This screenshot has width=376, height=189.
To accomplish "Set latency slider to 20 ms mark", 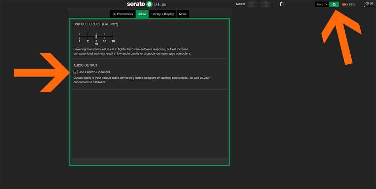I will [113, 36].
